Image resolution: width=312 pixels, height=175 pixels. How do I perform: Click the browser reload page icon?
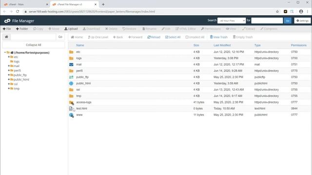pos(18,12)
